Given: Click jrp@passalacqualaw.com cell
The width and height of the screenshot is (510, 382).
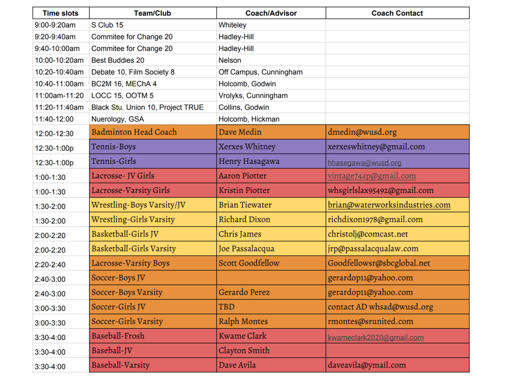Looking at the screenshot, I should click(x=397, y=249).
